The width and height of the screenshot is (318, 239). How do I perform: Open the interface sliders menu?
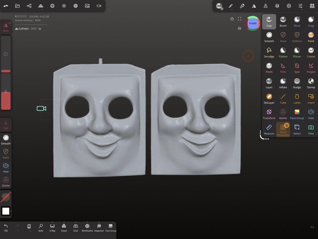[301, 6]
